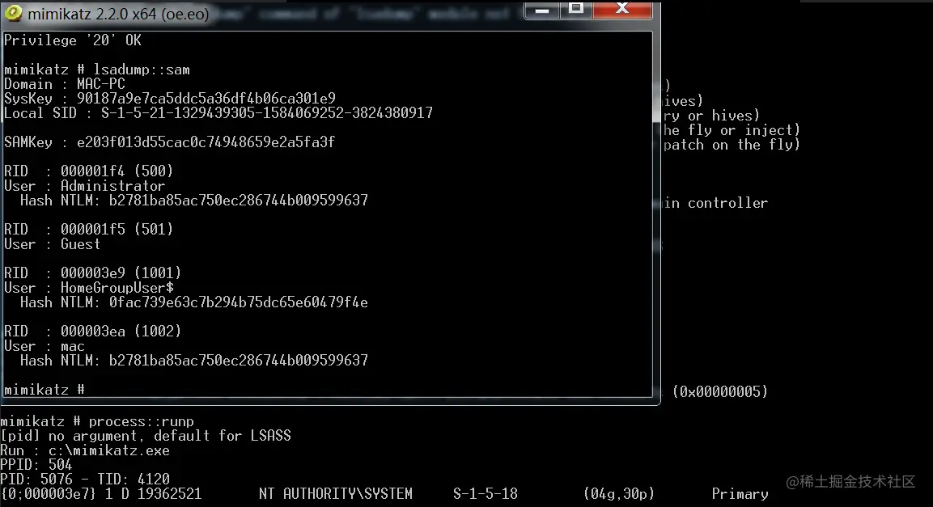
Task: Select the hash 0fac739e63c7b294b75dc65e60479f4e
Action: [239, 302]
